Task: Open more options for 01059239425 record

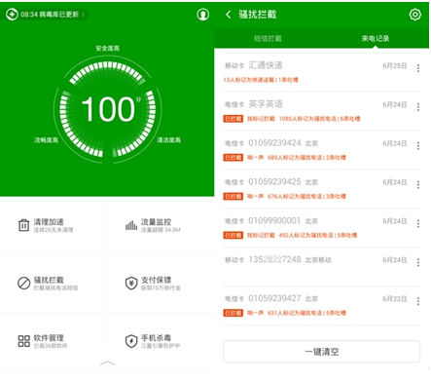Action: 418,184
